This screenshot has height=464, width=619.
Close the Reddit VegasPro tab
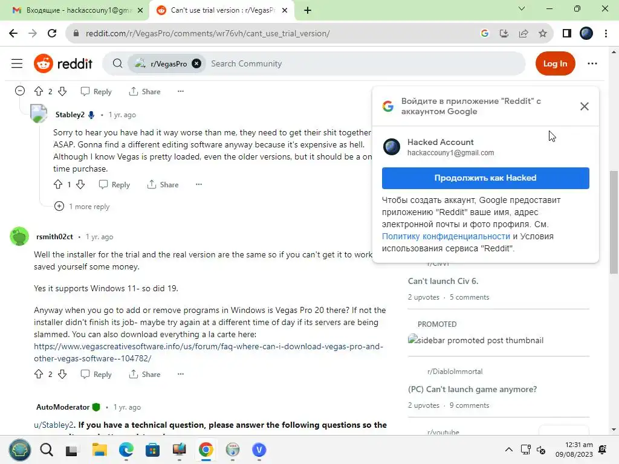[x=285, y=10]
